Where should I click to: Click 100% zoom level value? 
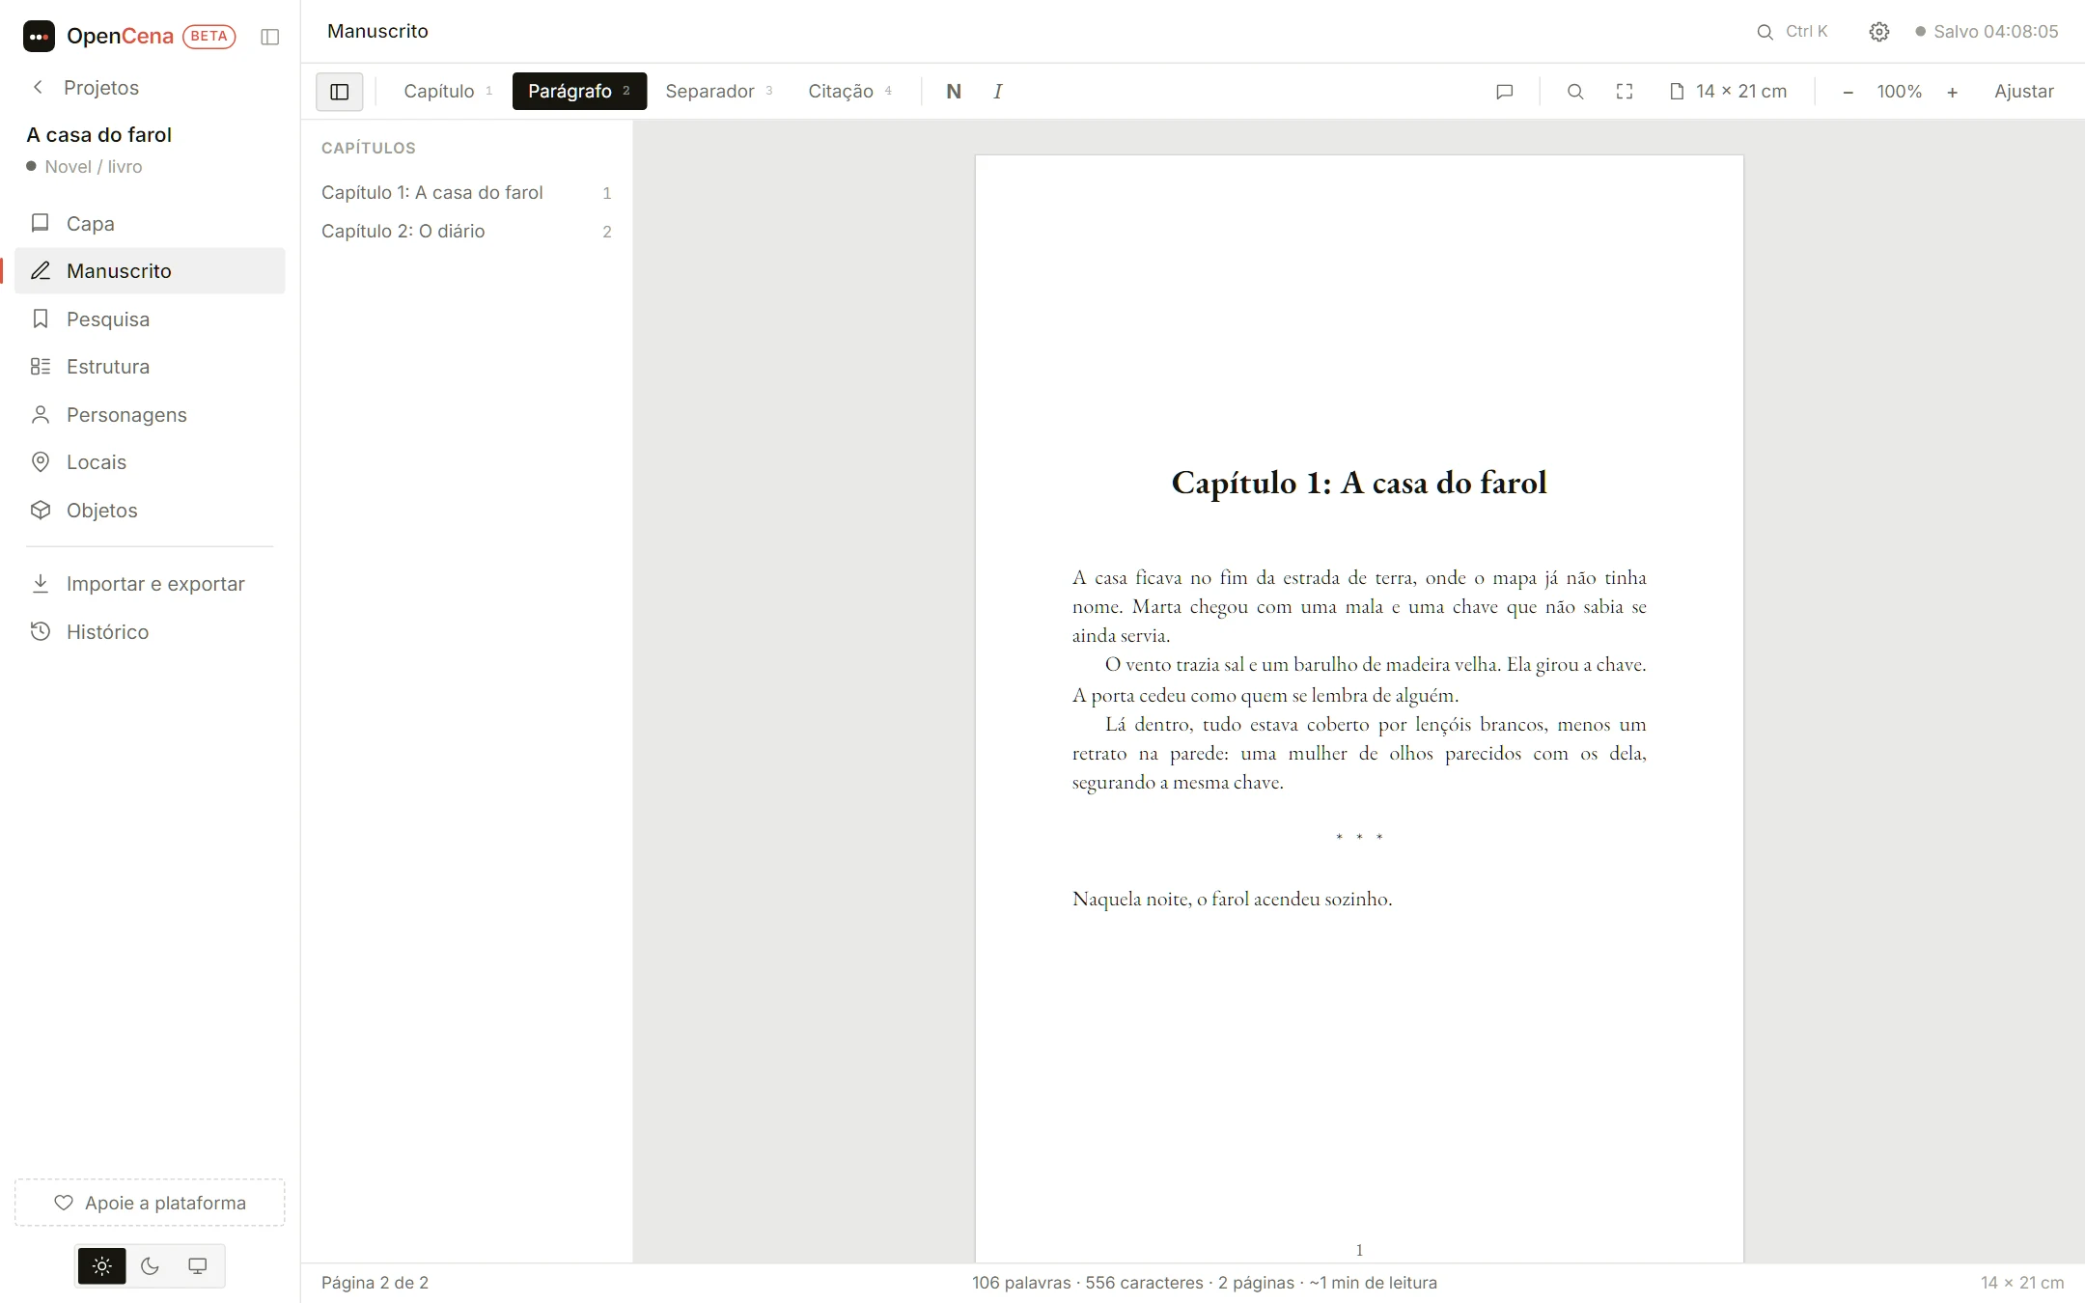(x=1899, y=92)
